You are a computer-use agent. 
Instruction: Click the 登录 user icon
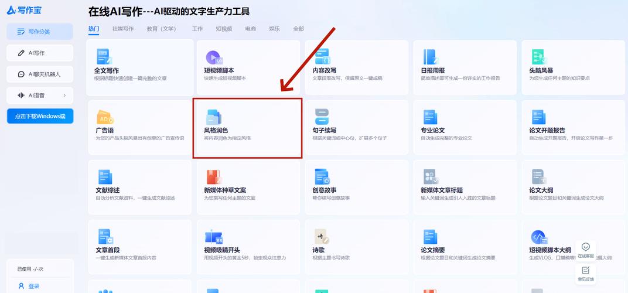pyautogui.click(x=22, y=286)
